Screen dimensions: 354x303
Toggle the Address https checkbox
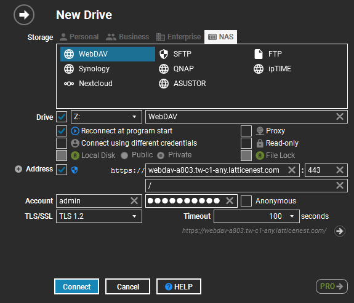[x=62, y=170]
